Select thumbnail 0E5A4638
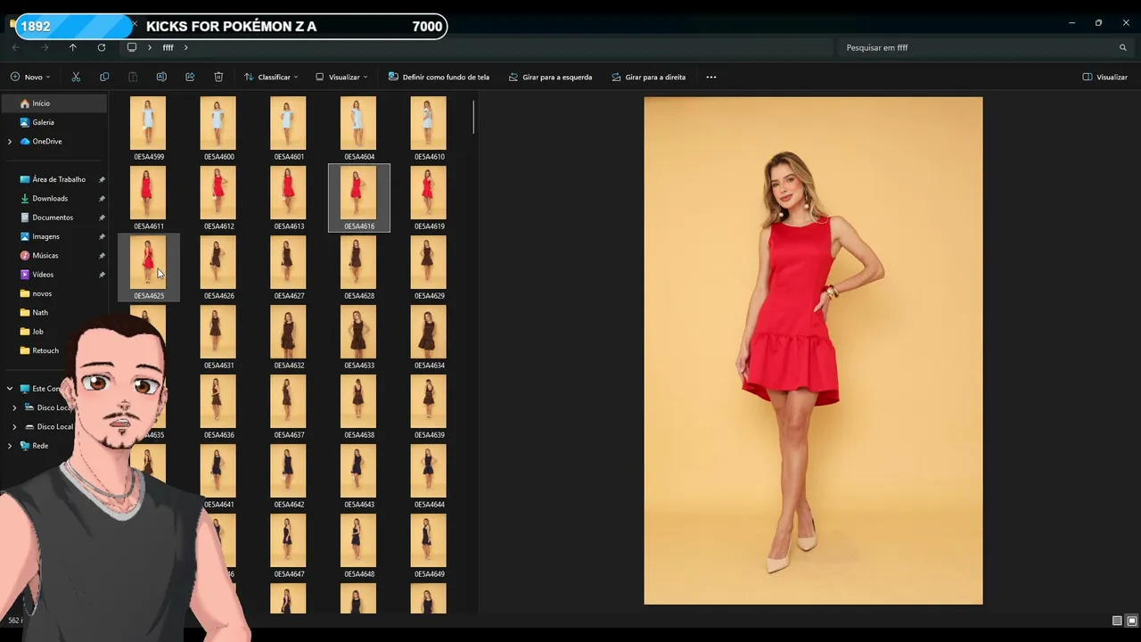 (358, 407)
